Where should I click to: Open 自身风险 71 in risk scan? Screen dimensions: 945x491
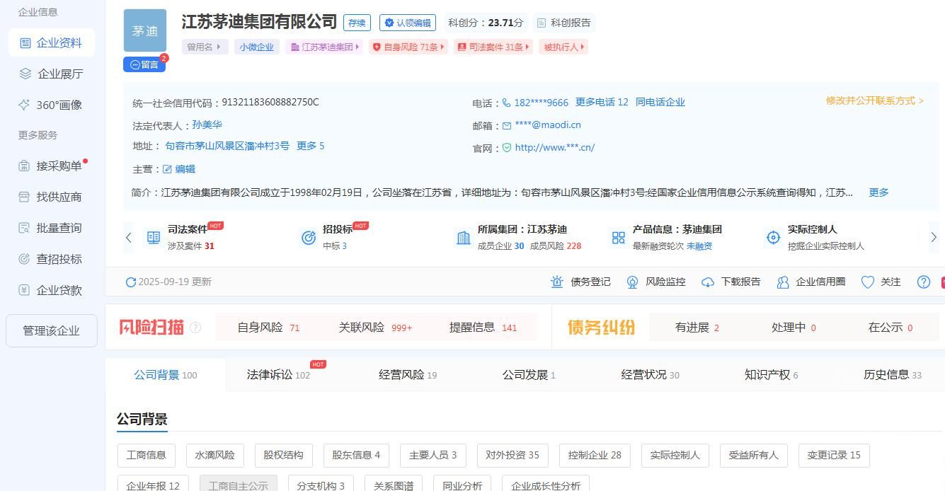click(x=268, y=328)
